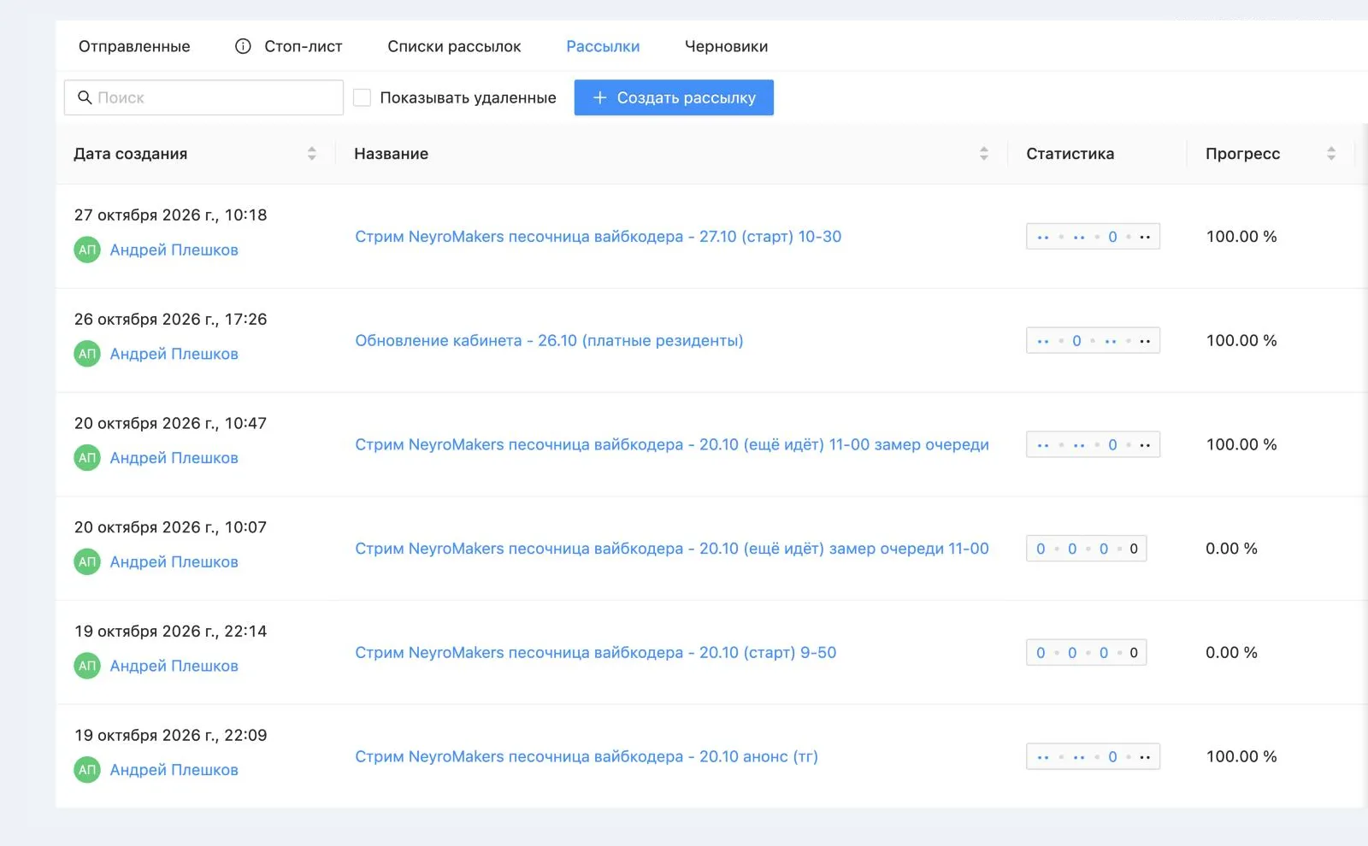Click statistics box in 19 октября 22:14 row
This screenshot has height=846, width=1368.
coord(1086,653)
